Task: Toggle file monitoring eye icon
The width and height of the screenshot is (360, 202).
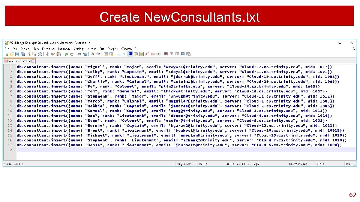Action: [x=158, y=54]
